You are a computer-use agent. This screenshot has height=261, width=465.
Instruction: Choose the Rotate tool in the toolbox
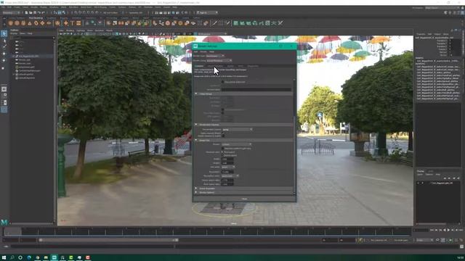point(4,60)
